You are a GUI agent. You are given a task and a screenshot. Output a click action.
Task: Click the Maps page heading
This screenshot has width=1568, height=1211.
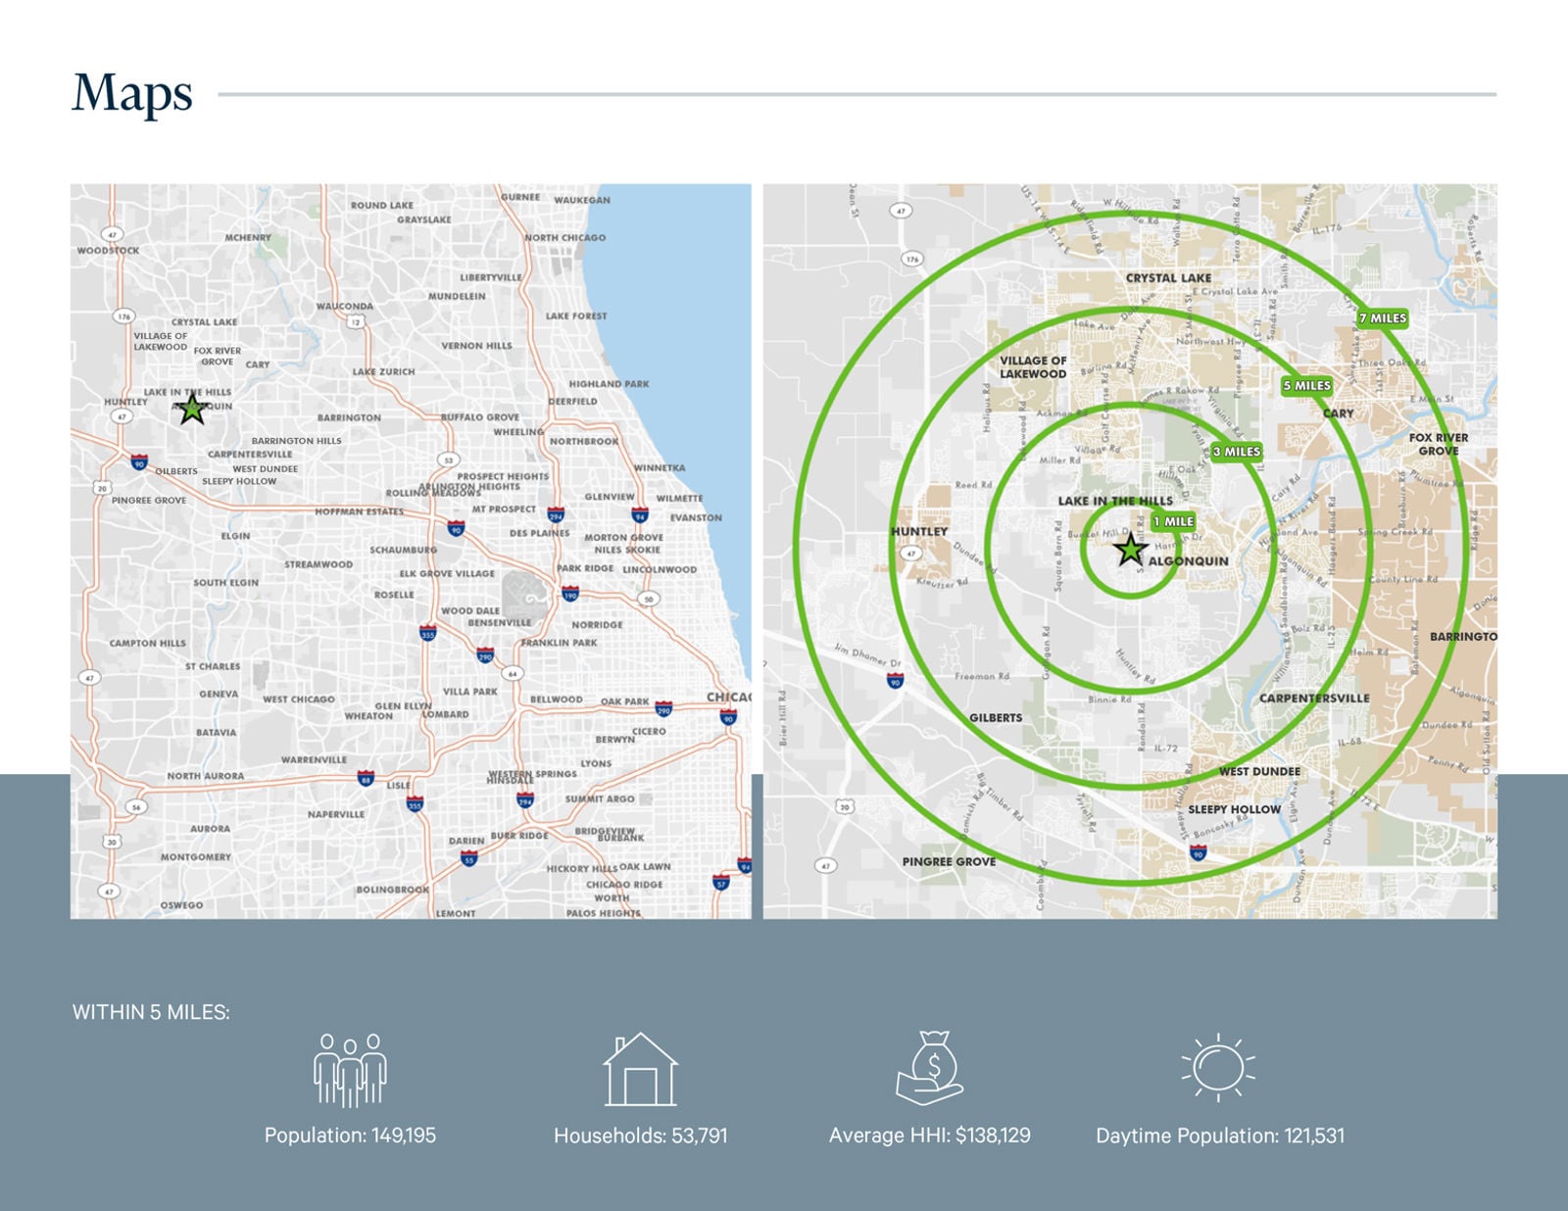(132, 94)
